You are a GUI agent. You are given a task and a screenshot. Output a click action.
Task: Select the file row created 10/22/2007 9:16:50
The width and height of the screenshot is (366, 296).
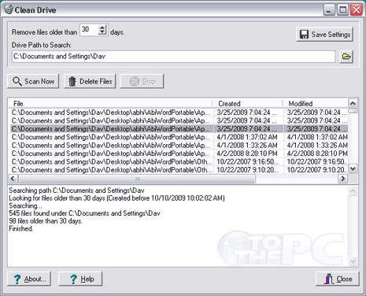(x=179, y=161)
